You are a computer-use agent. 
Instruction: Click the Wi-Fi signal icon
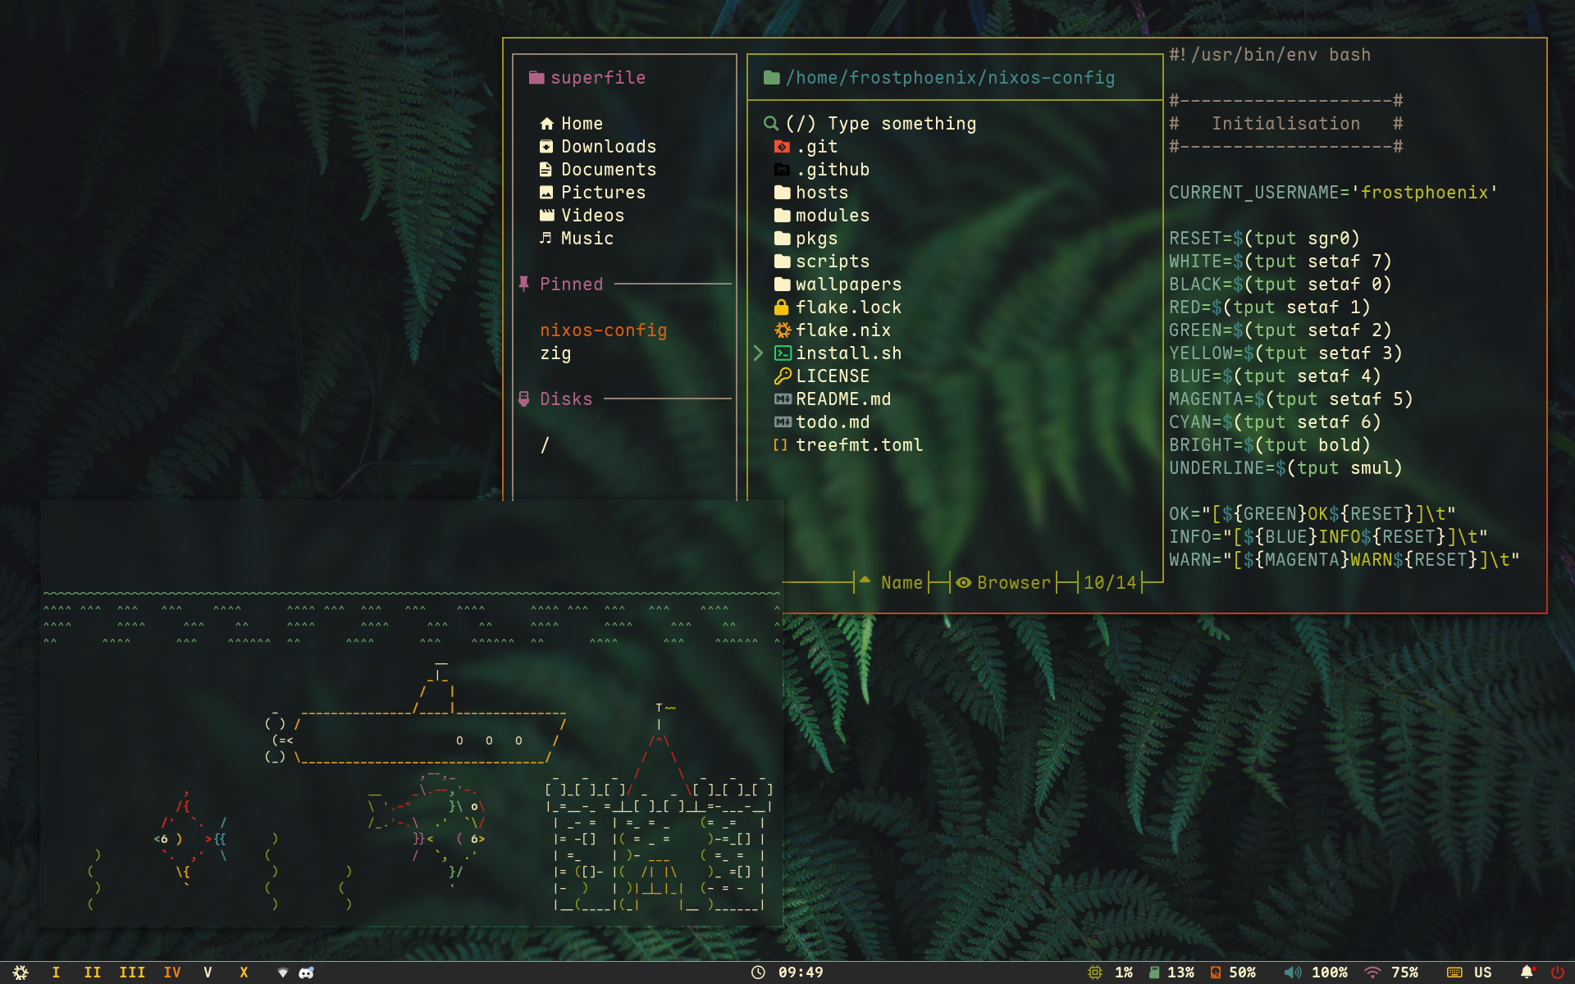tap(1372, 973)
